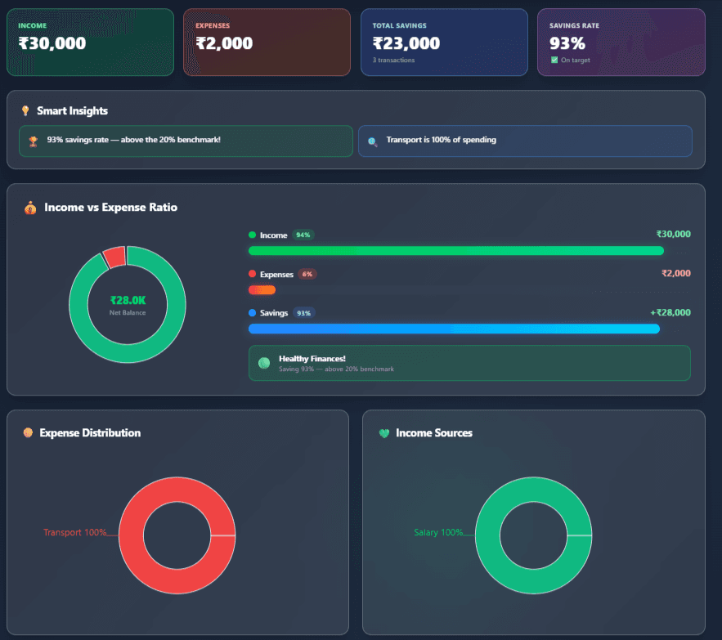This screenshot has height=640, width=722.
Task: Click the Salary 100% chart label
Action: click(x=438, y=532)
